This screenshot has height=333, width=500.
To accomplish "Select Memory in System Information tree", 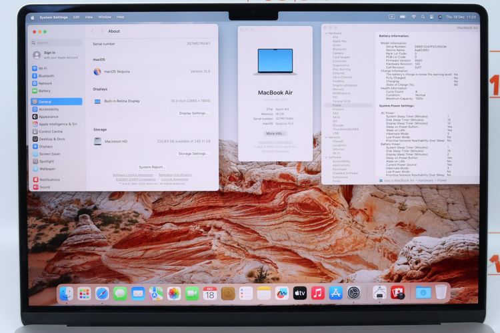I will (338, 89).
